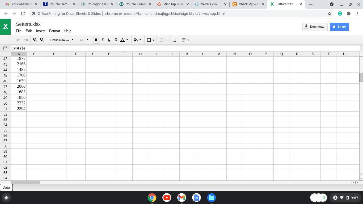Image resolution: width=363 pixels, height=204 pixels.
Task: Open YouTube from the shelf
Action: [x=167, y=198]
